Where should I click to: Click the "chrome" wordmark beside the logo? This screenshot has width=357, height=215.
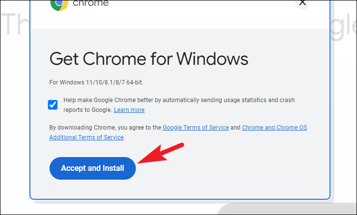coord(91,3)
